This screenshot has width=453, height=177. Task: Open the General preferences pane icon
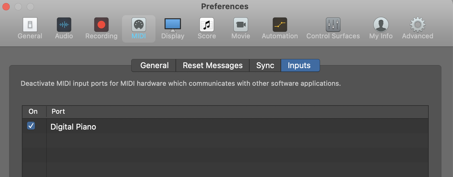point(30,25)
